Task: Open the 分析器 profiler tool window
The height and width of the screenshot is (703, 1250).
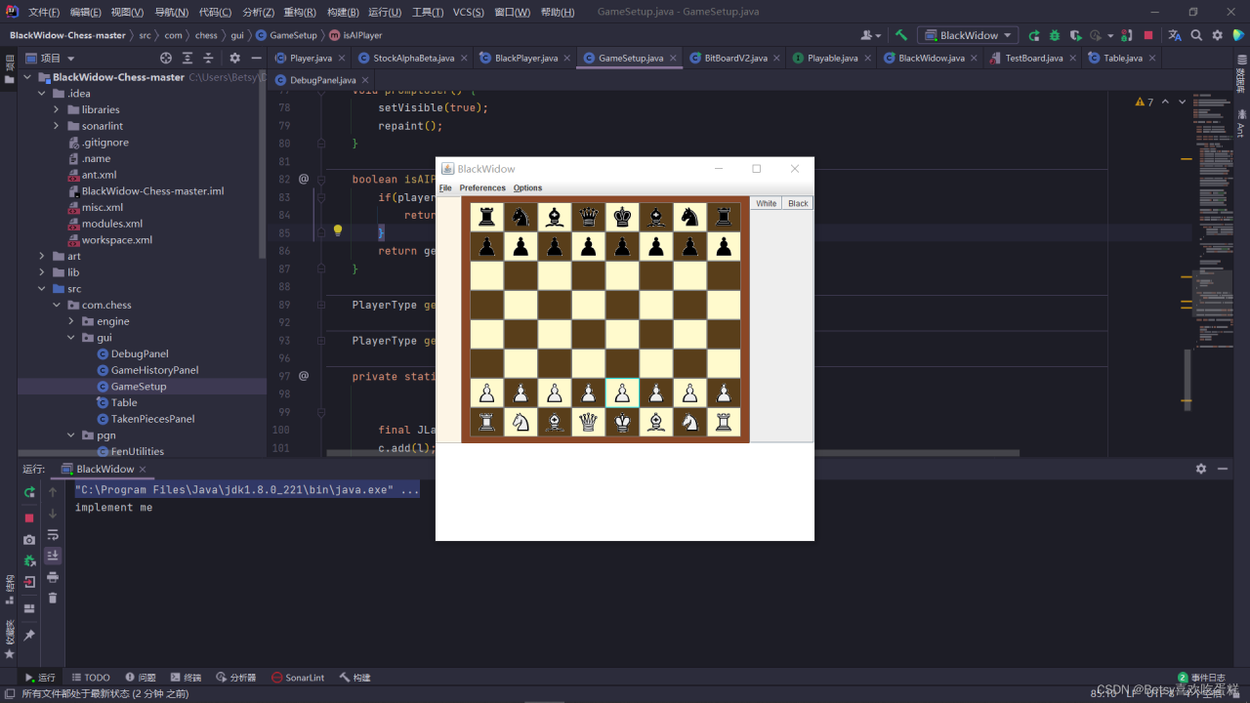Action: pyautogui.click(x=235, y=678)
